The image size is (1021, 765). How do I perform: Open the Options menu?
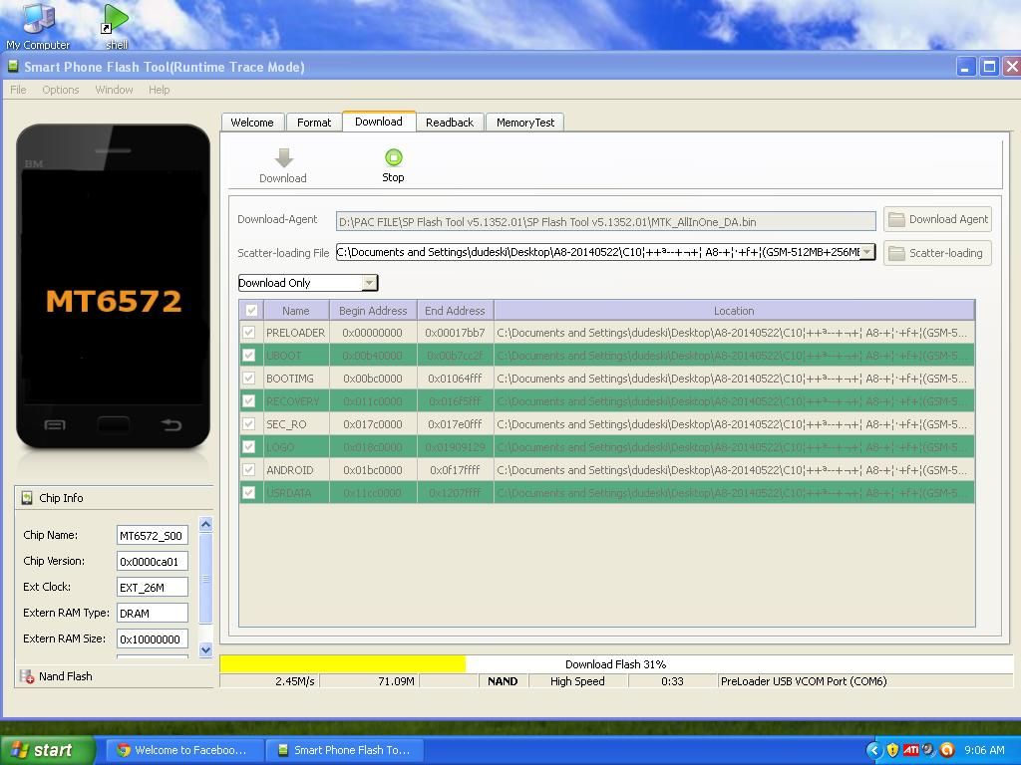[60, 90]
